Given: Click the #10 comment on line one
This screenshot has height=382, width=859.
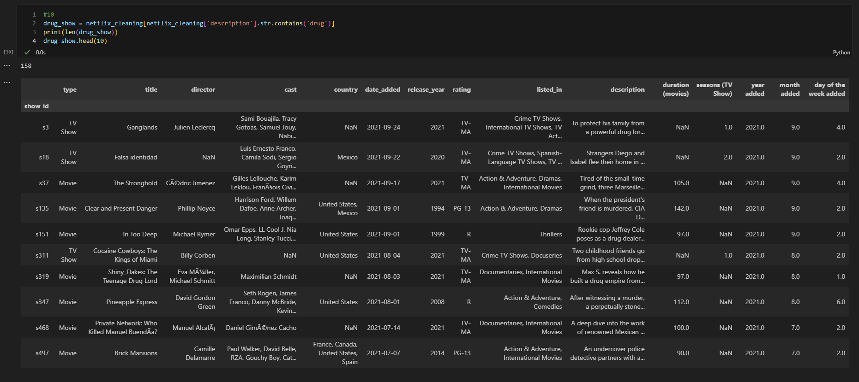Looking at the screenshot, I should click(48, 15).
